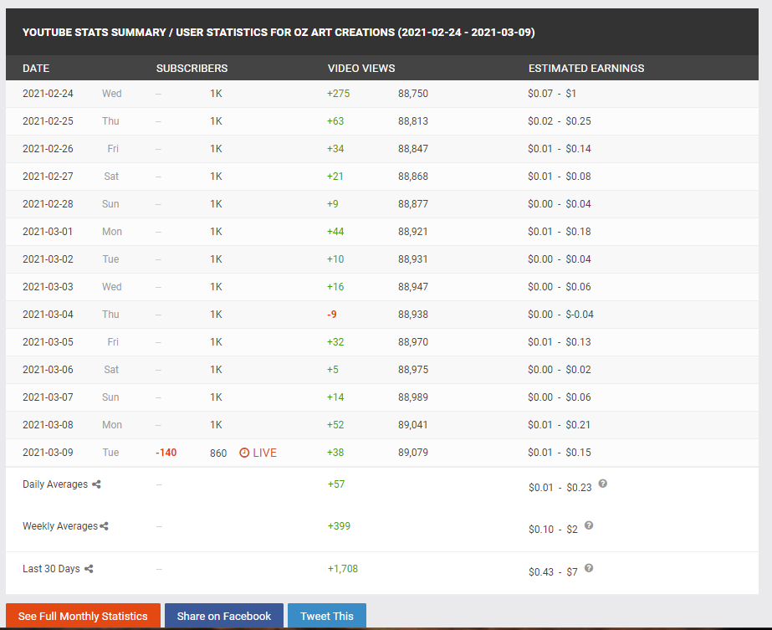Select date 2021-03-07
The image size is (772, 630).
click(48, 397)
